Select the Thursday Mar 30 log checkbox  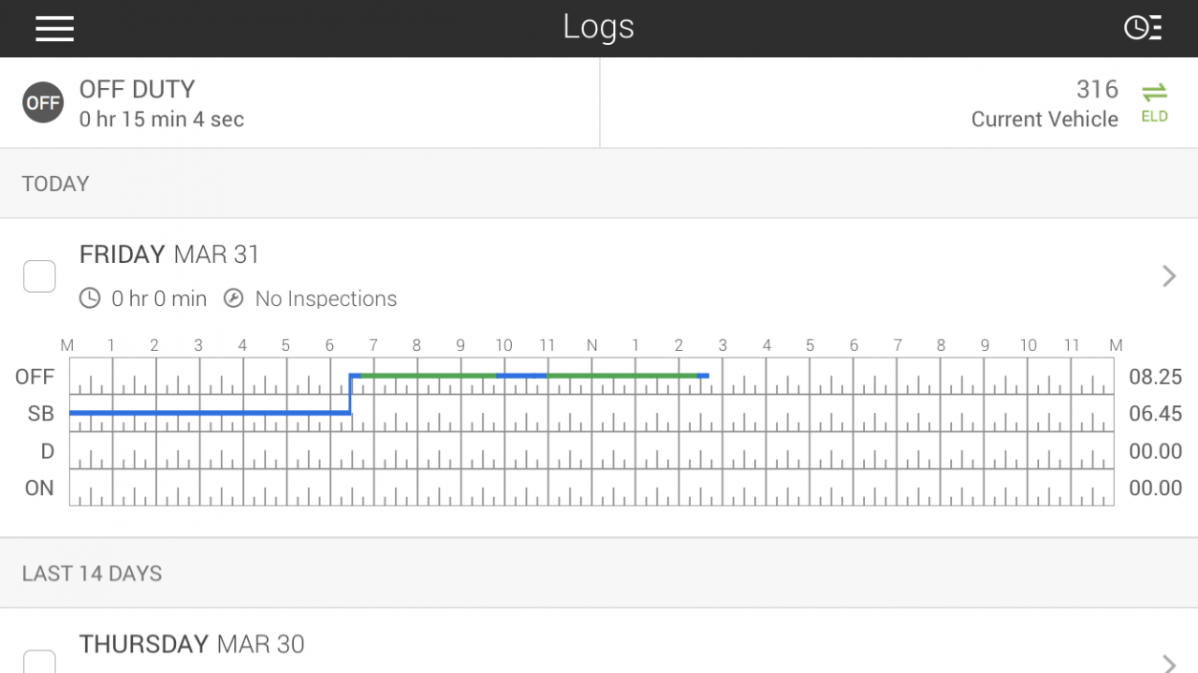pyautogui.click(x=39, y=661)
